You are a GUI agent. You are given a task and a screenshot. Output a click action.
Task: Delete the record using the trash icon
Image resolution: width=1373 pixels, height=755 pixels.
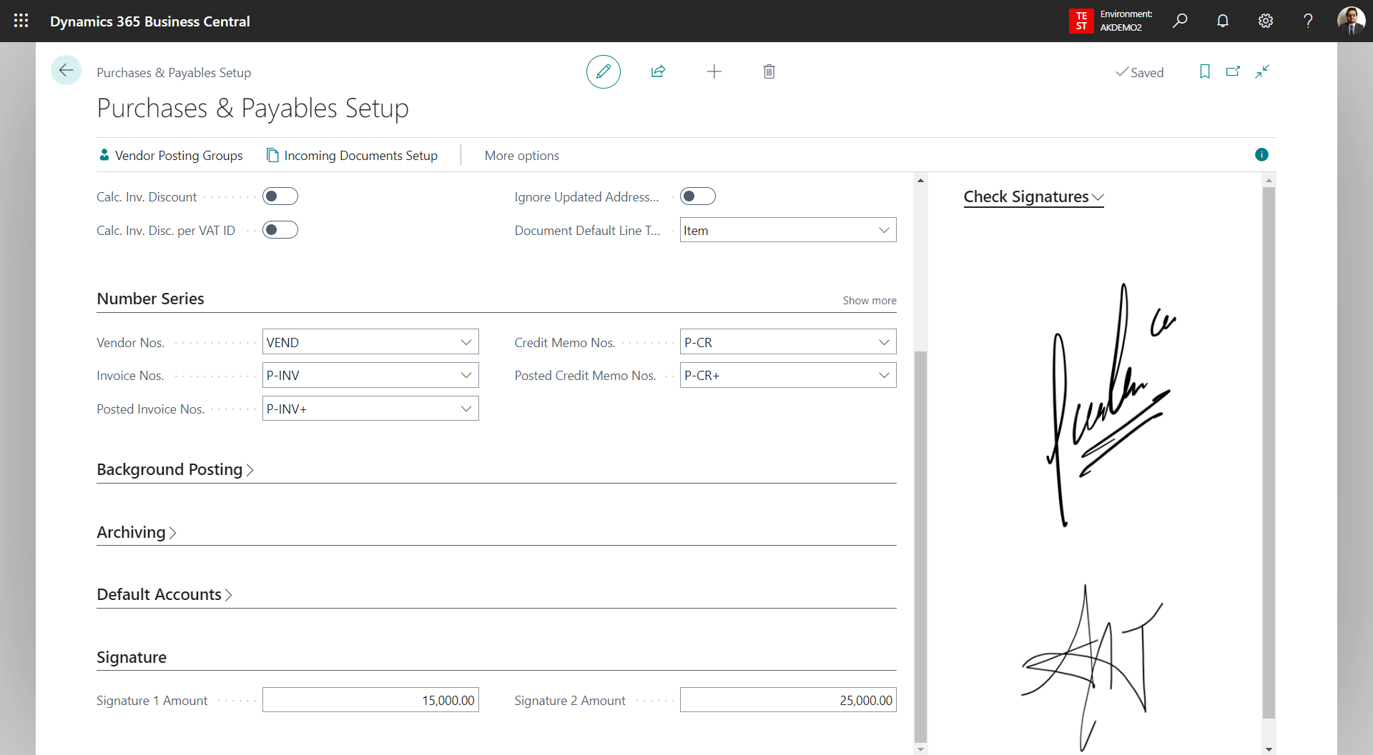[x=769, y=71]
